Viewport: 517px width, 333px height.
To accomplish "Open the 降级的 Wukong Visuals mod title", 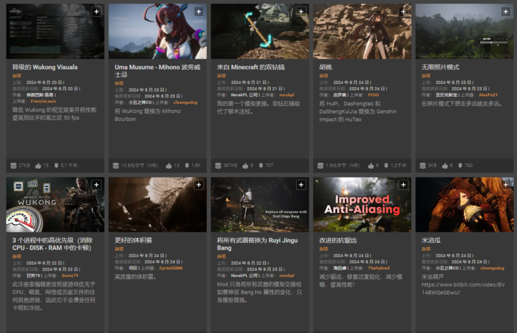I will click(45, 67).
